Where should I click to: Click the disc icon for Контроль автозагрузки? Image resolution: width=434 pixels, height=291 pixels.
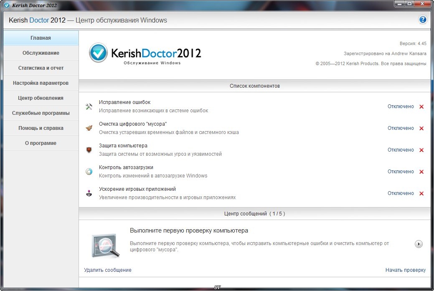(89, 172)
